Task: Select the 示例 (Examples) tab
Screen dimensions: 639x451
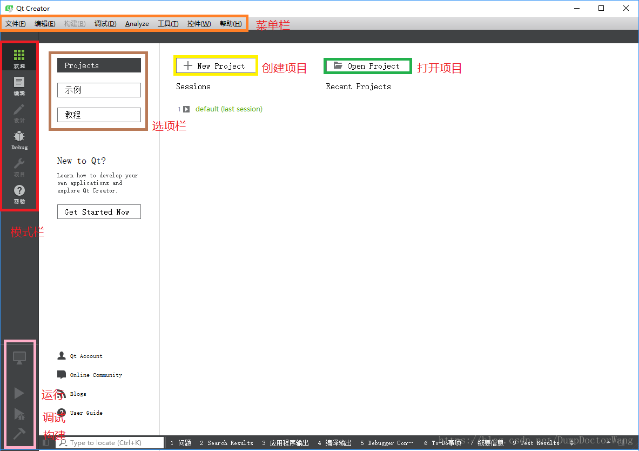Action: (99, 90)
